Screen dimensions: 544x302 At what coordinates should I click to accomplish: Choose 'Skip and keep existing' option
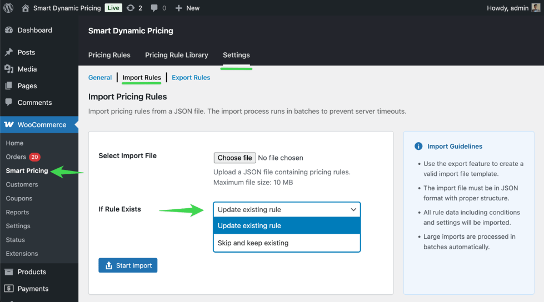coord(287,243)
